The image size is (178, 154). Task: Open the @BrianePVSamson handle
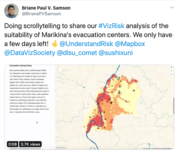coord(41,14)
